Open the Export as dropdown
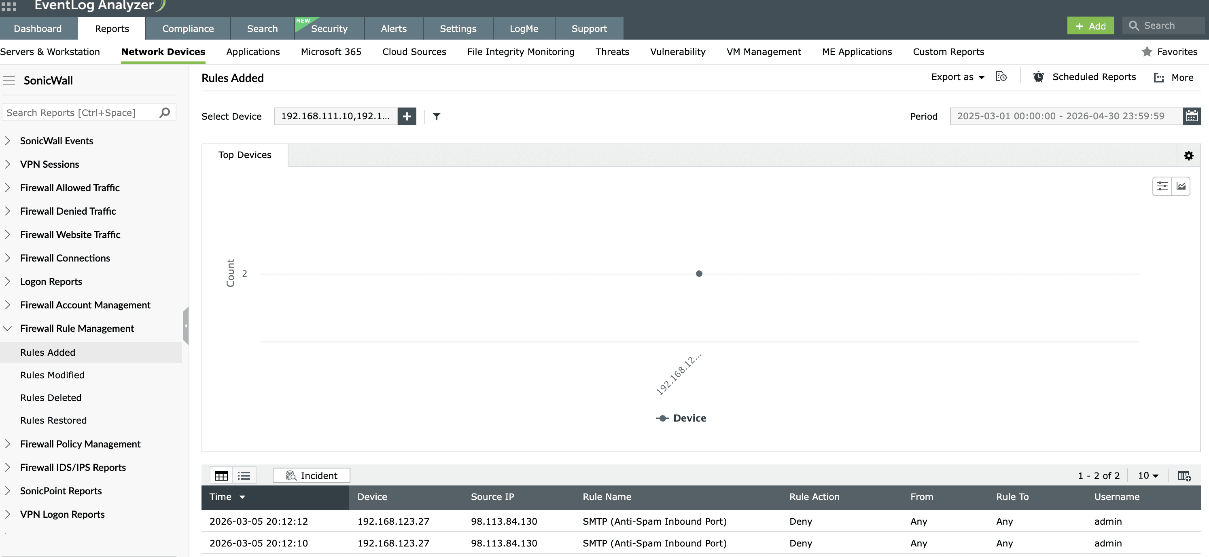The image size is (1209, 557). point(957,77)
